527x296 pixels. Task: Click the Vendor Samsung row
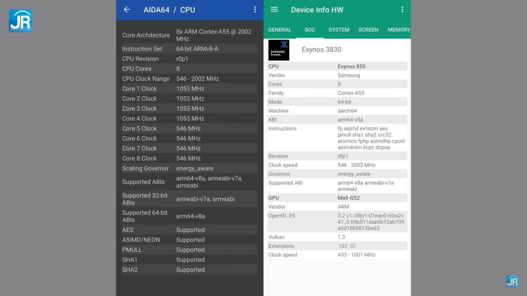point(337,75)
